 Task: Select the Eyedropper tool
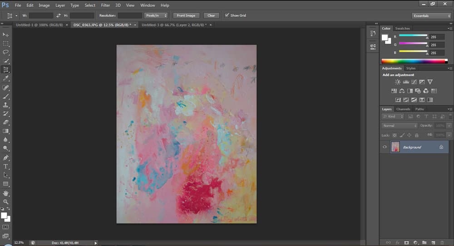(5, 78)
